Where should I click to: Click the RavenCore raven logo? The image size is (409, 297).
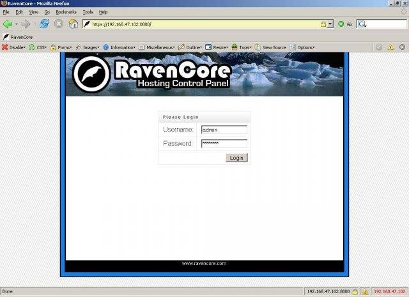click(91, 74)
